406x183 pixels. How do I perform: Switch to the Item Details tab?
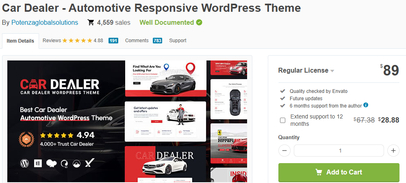pyautogui.click(x=20, y=41)
